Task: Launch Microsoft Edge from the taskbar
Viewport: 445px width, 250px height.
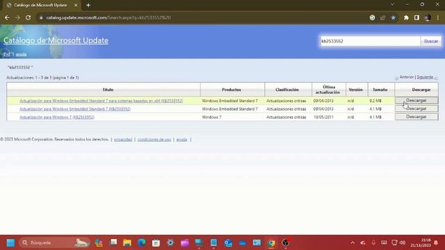Action: (142, 242)
